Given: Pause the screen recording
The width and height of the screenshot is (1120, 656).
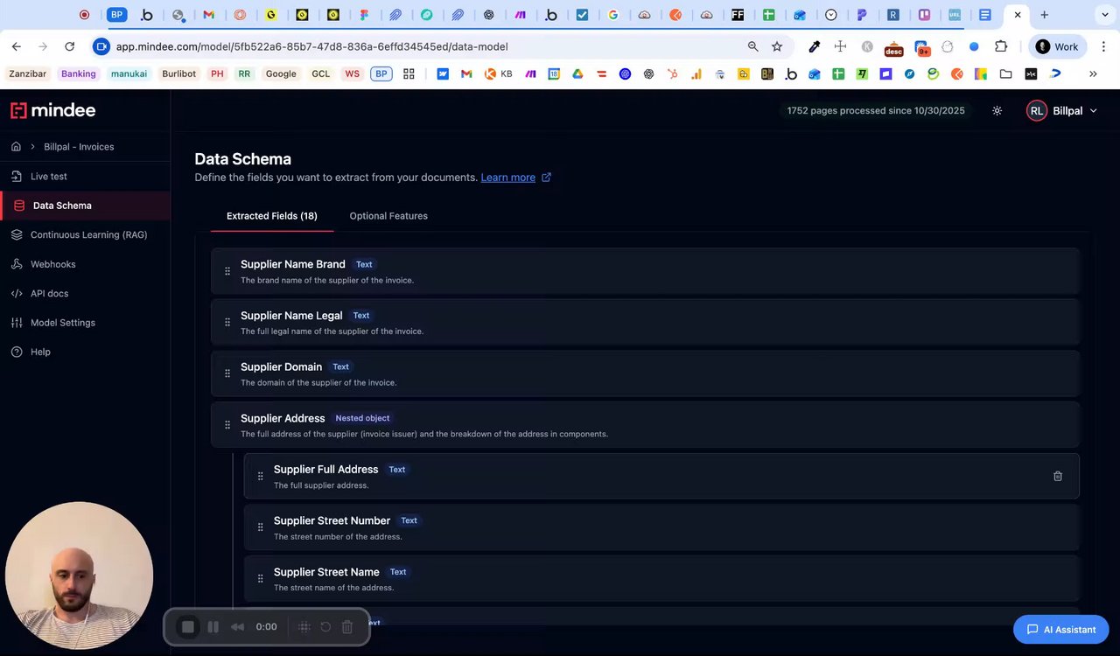Looking at the screenshot, I should (213, 627).
